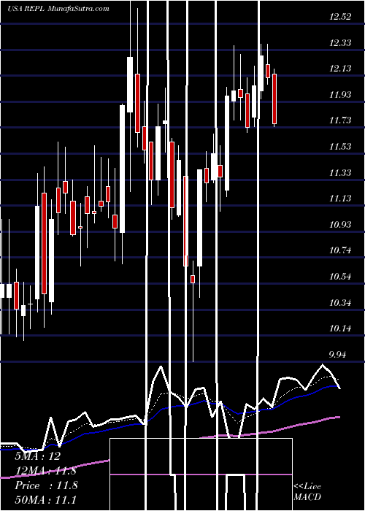Click the 'USA REPL MunafaSutra.com' chart title
Screen dimensions: 365x511
tap(58, 9)
